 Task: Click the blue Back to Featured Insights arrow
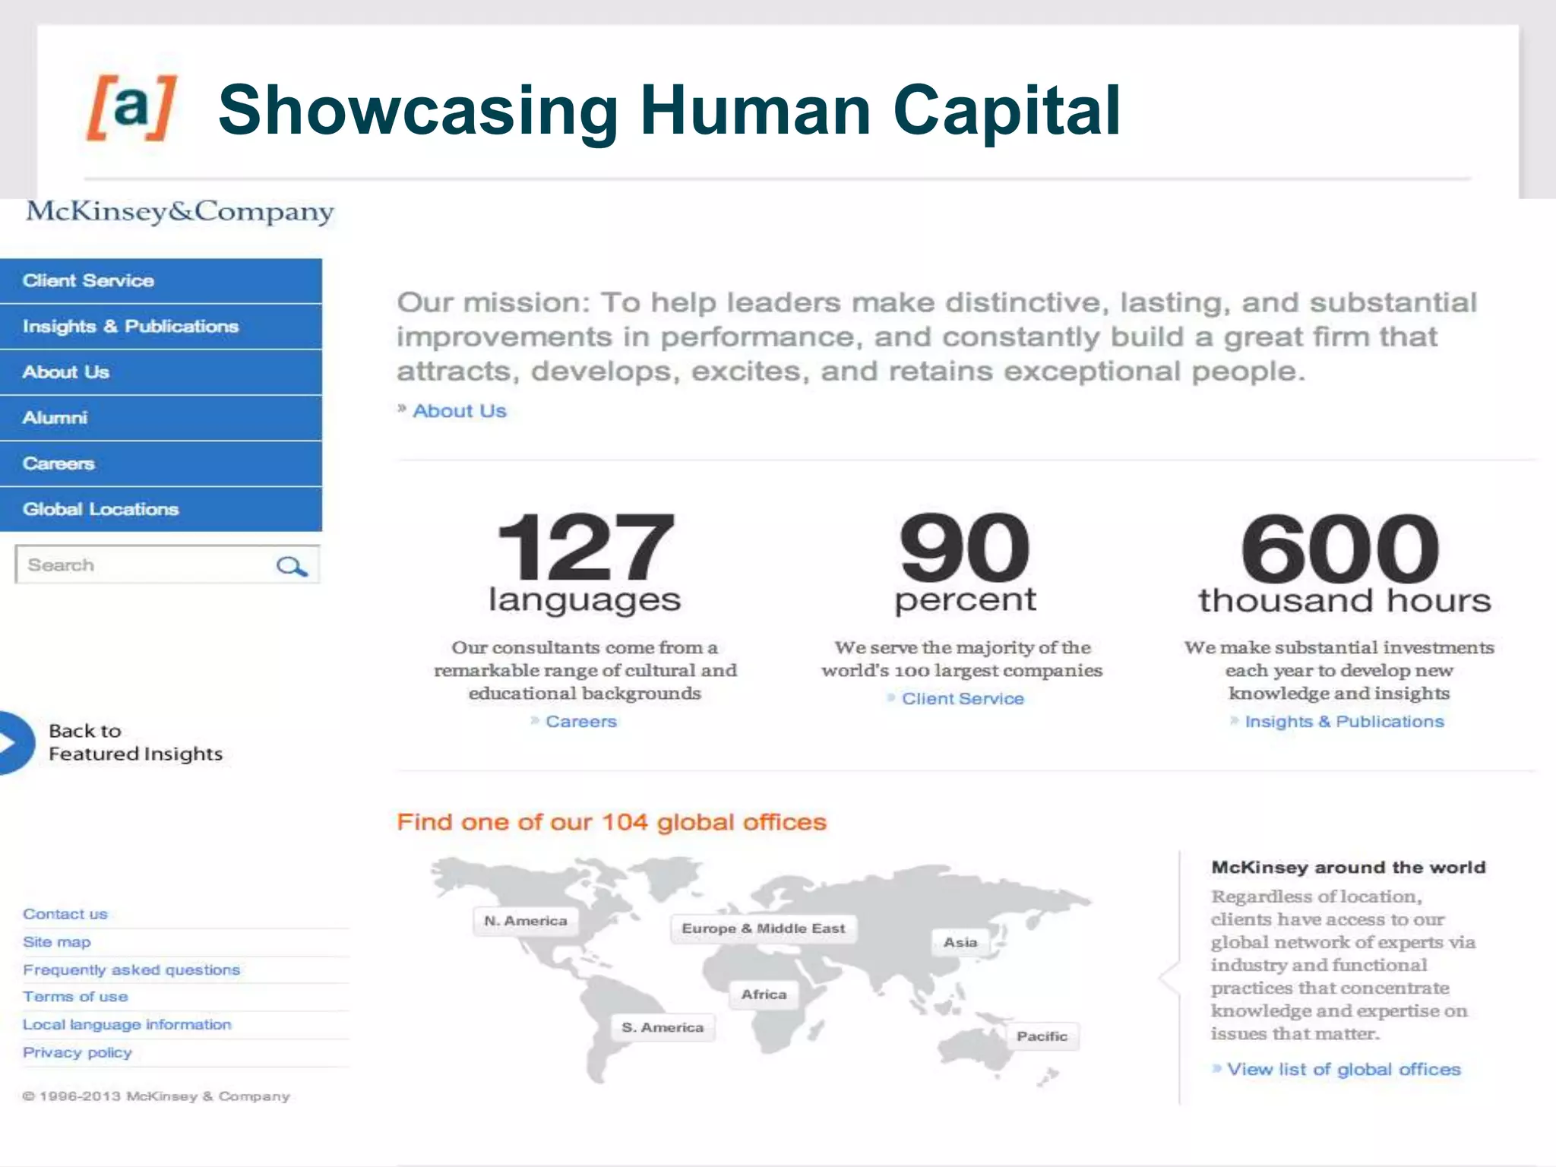click(15, 742)
